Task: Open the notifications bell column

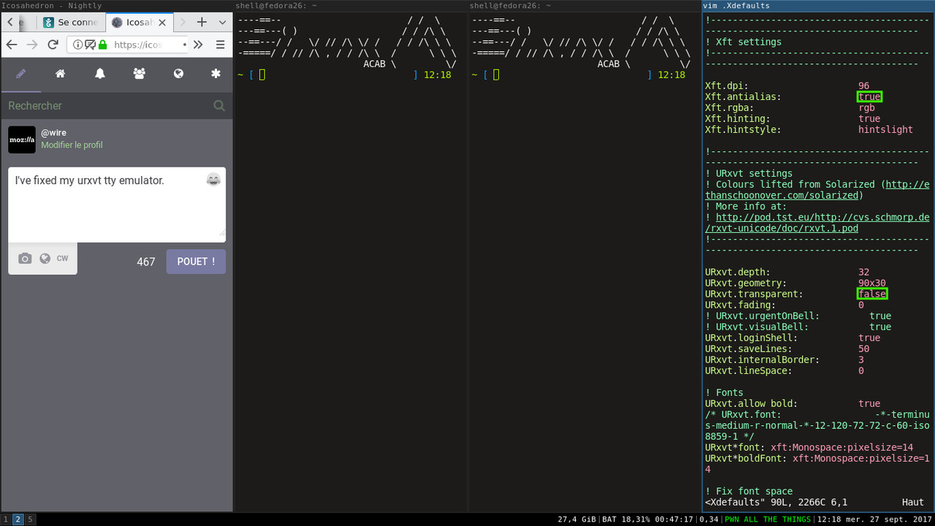Action: 100,74
